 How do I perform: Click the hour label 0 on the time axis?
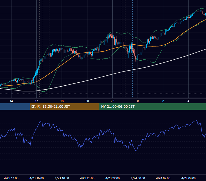point(138,101)
